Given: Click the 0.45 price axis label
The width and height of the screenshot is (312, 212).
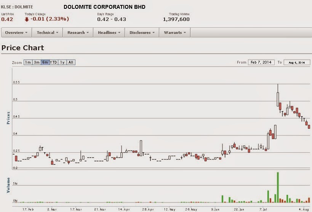Looking at the screenshot, I should coord(16,116).
